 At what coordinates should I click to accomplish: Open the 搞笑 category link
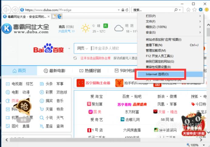(49, 101)
